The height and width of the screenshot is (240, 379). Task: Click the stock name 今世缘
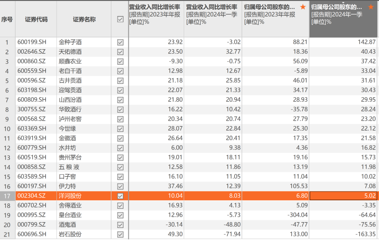(x=67, y=129)
